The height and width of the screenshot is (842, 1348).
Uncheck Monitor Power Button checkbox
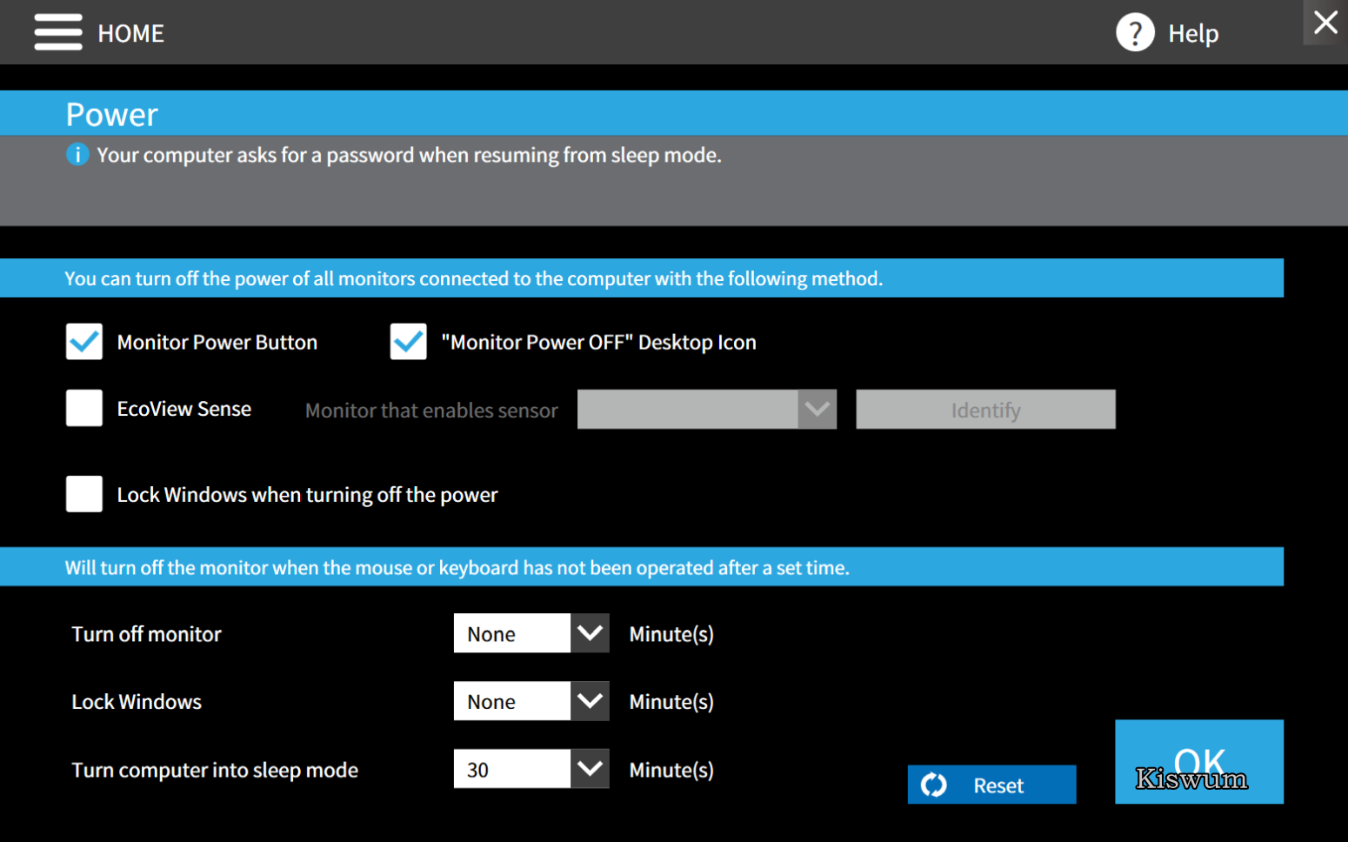tap(84, 342)
